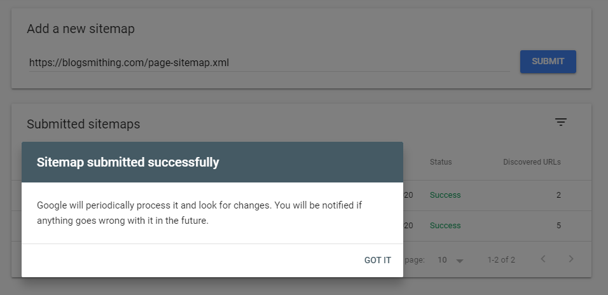Sort by the Status column header
The height and width of the screenshot is (295, 608).
pyautogui.click(x=441, y=162)
